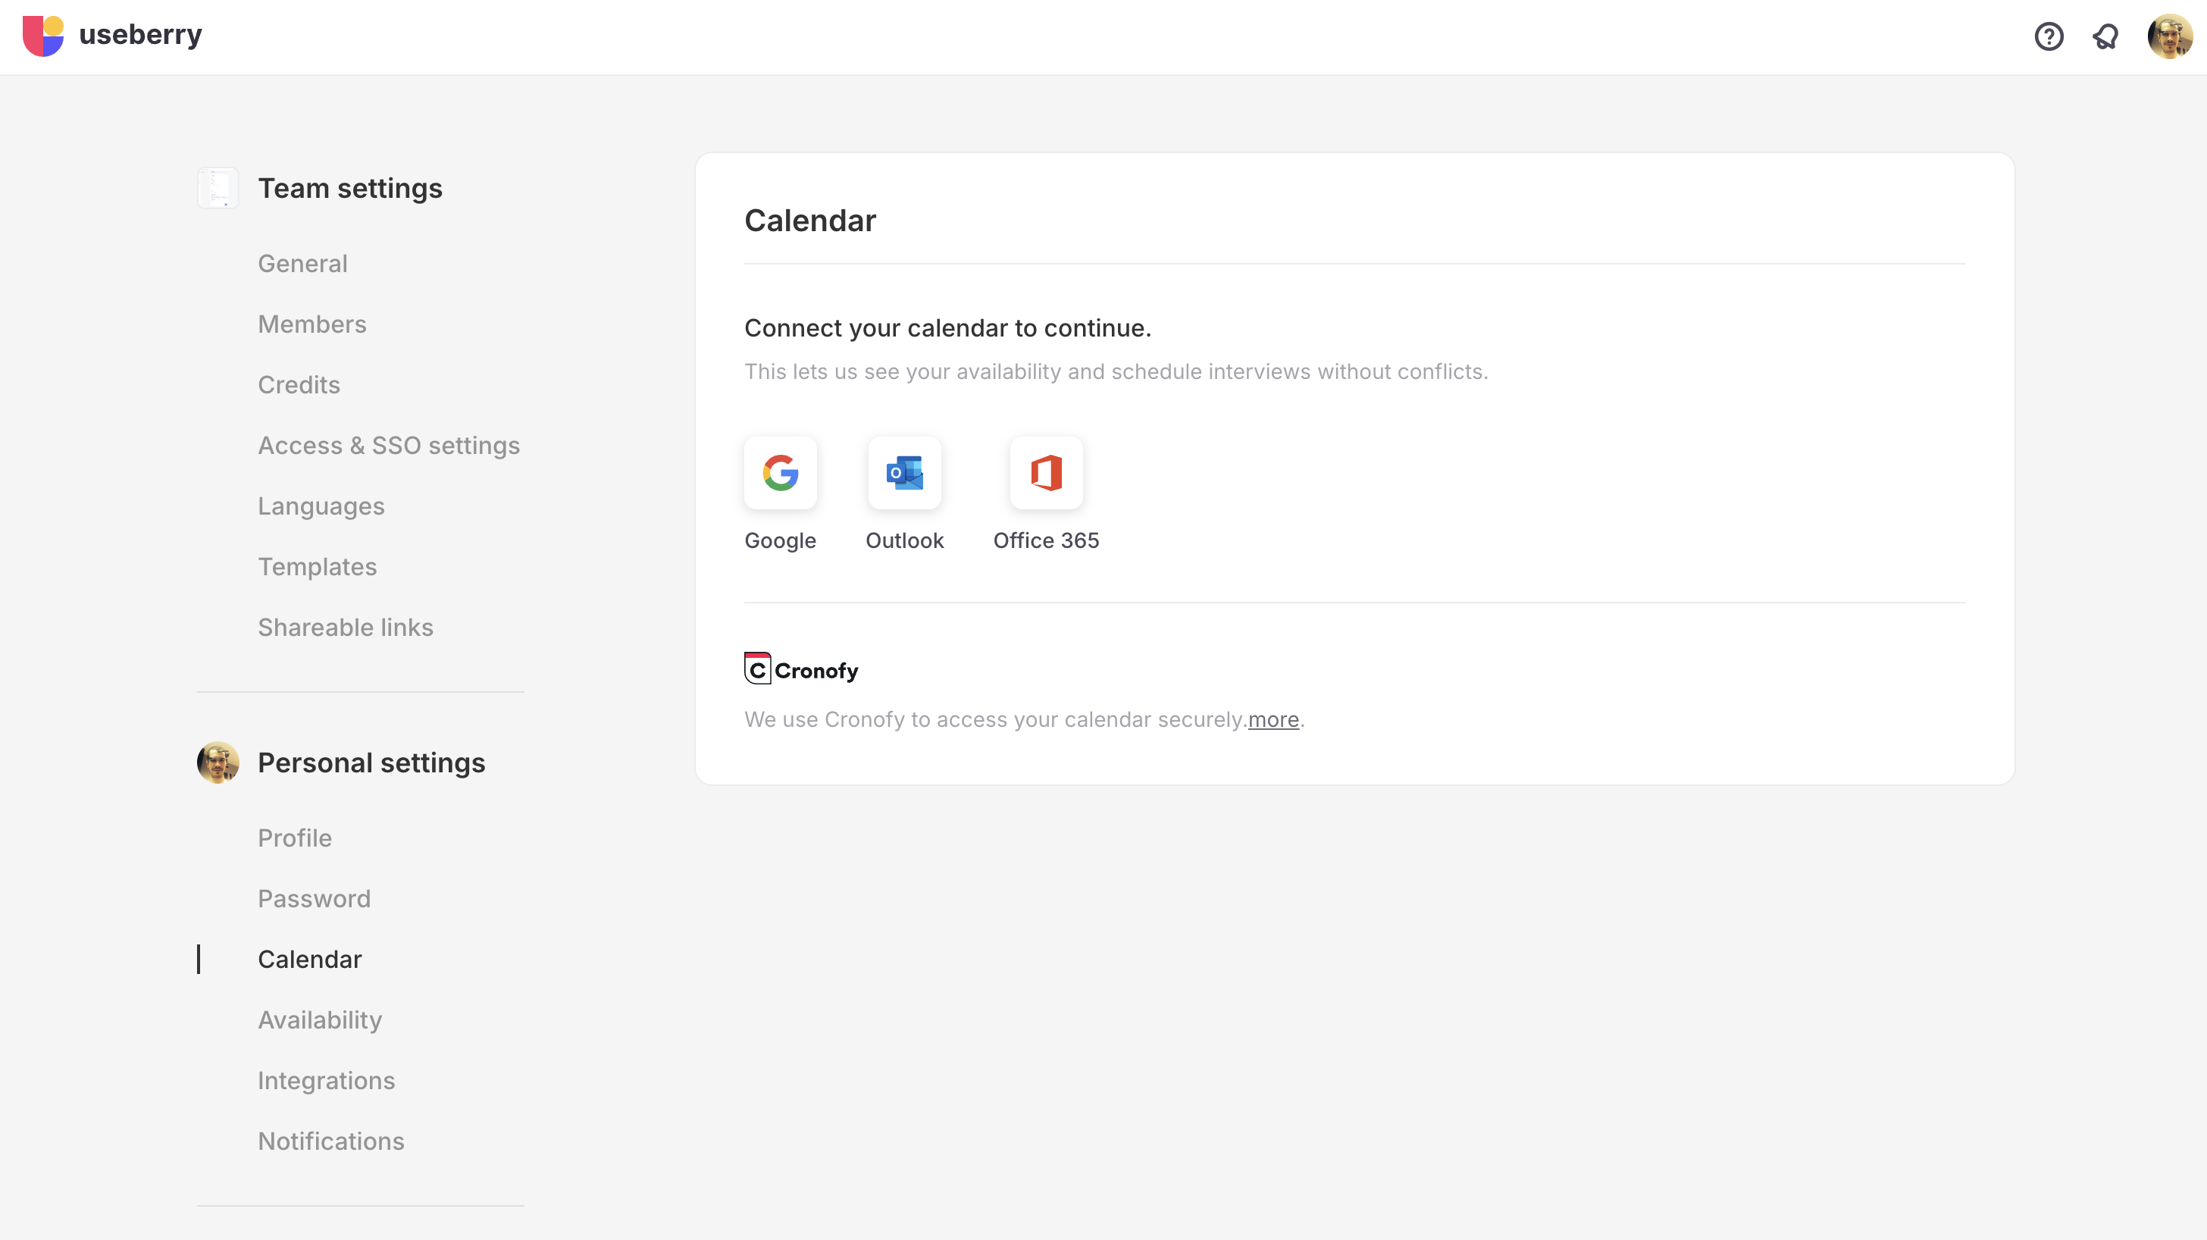
Task: Open the help question mark icon
Action: (2049, 37)
